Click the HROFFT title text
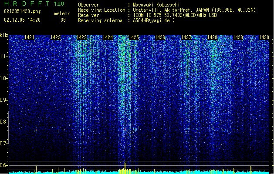 pyautogui.click(x=27, y=3)
